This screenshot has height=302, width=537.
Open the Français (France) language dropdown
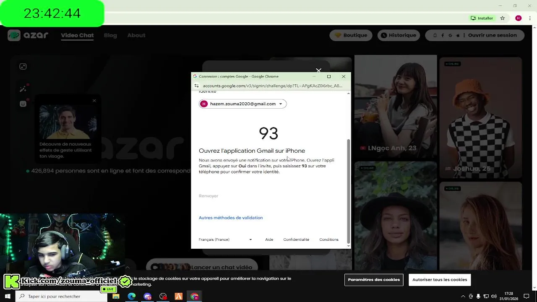[225, 240]
